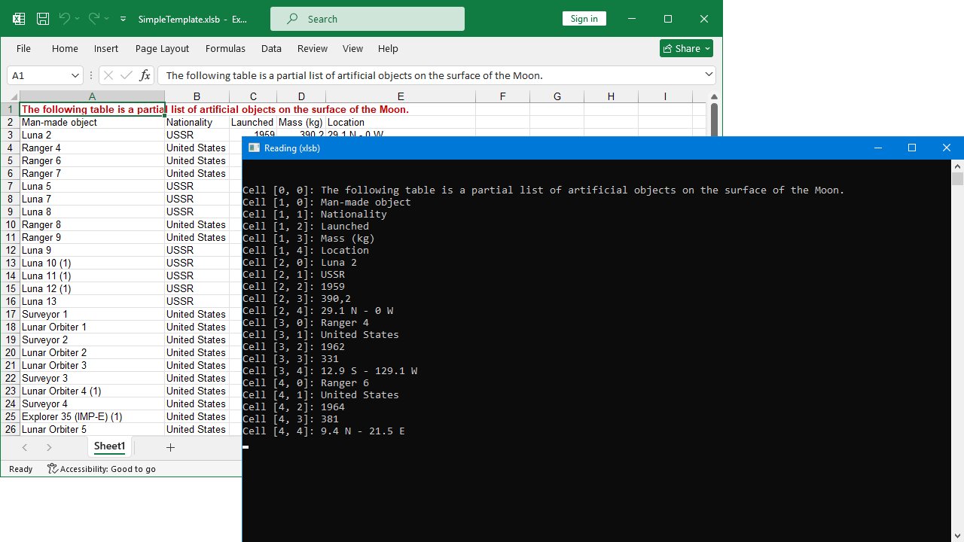The image size is (964, 542).
Task: Select the row 17 header
Action: 11,314
